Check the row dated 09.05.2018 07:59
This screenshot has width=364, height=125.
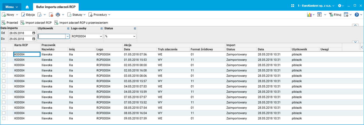(4, 118)
